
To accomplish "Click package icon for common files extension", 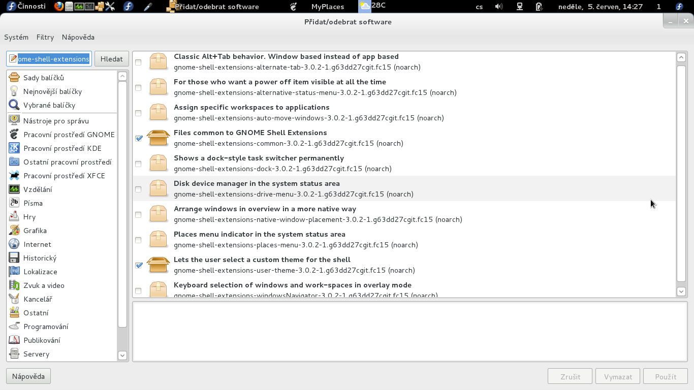I will [158, 138].
